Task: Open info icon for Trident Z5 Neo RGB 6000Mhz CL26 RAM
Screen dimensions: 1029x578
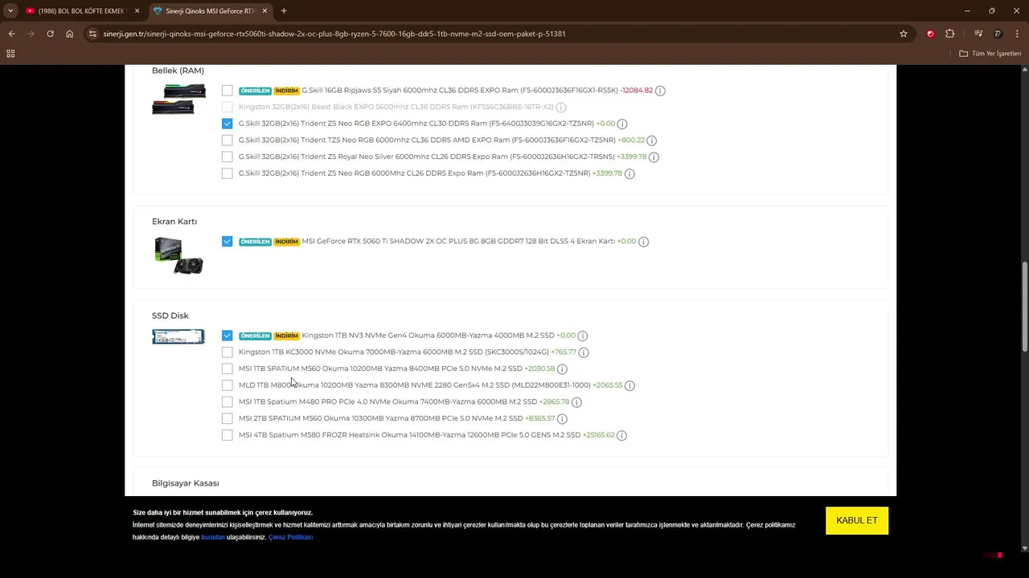Action: point(629,173)
